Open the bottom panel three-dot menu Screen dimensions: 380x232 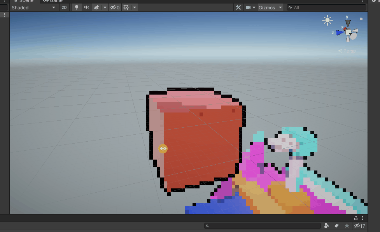(362, 218)
